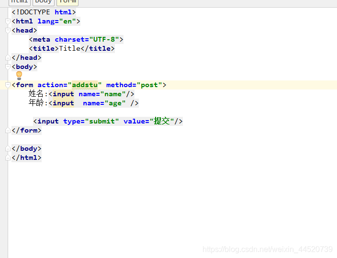Image resolution: width=337 pixels, height=258 pixels.
Task: Click the input keyword on the 姓名 line
Action: click(x=63, y=94)
